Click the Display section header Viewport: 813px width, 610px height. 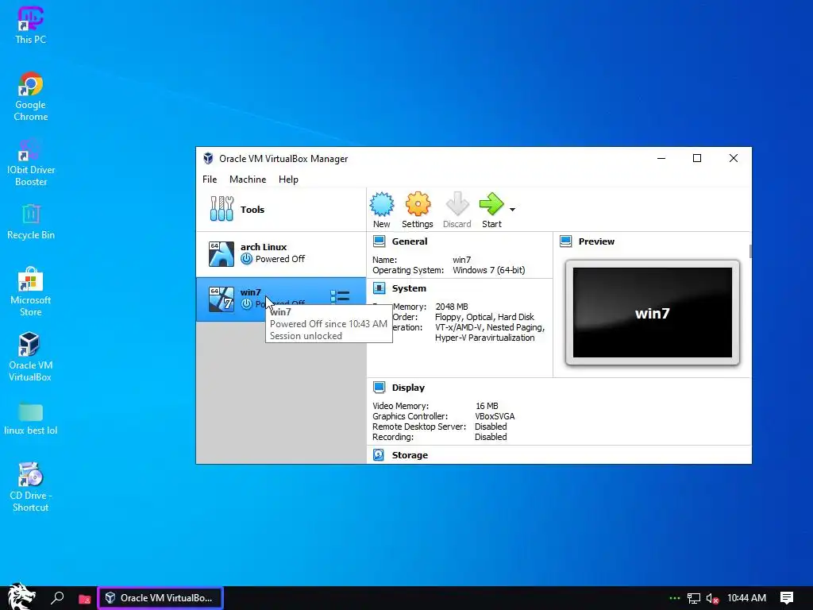pos(408,388)
